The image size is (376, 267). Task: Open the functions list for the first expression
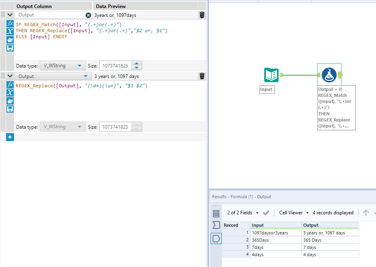pos(9,24)
